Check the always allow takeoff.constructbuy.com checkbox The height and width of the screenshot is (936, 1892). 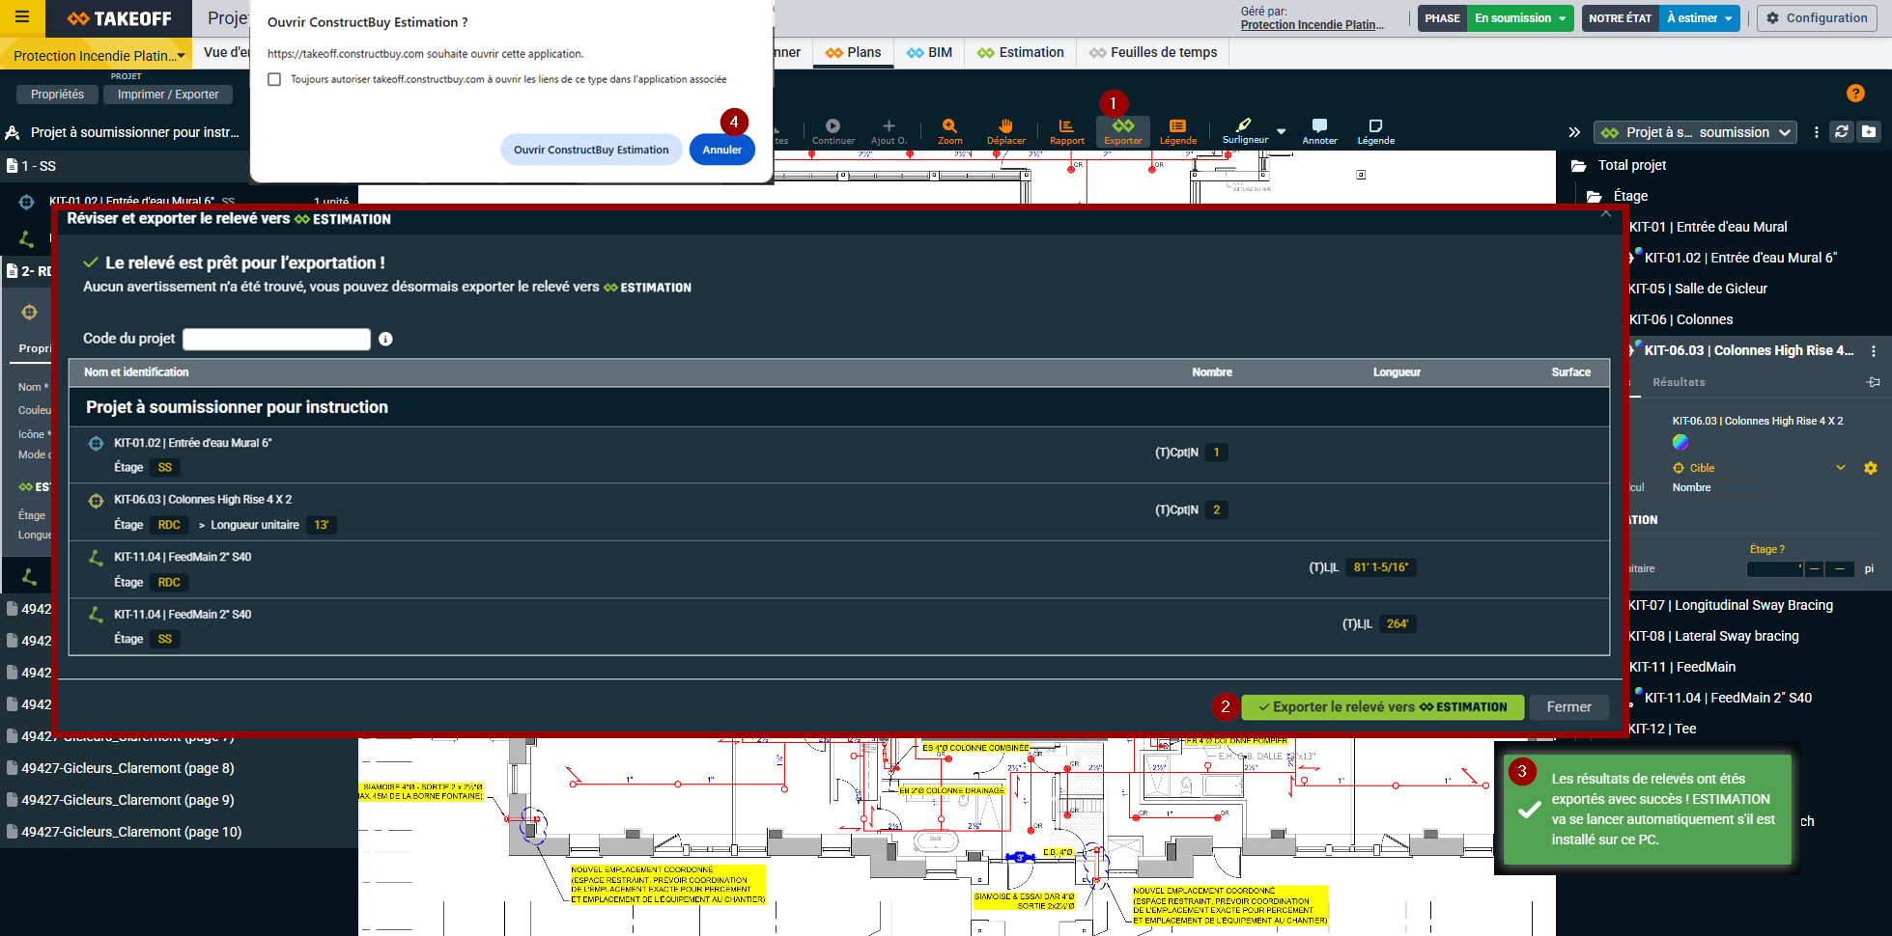(x=275, y=79)
